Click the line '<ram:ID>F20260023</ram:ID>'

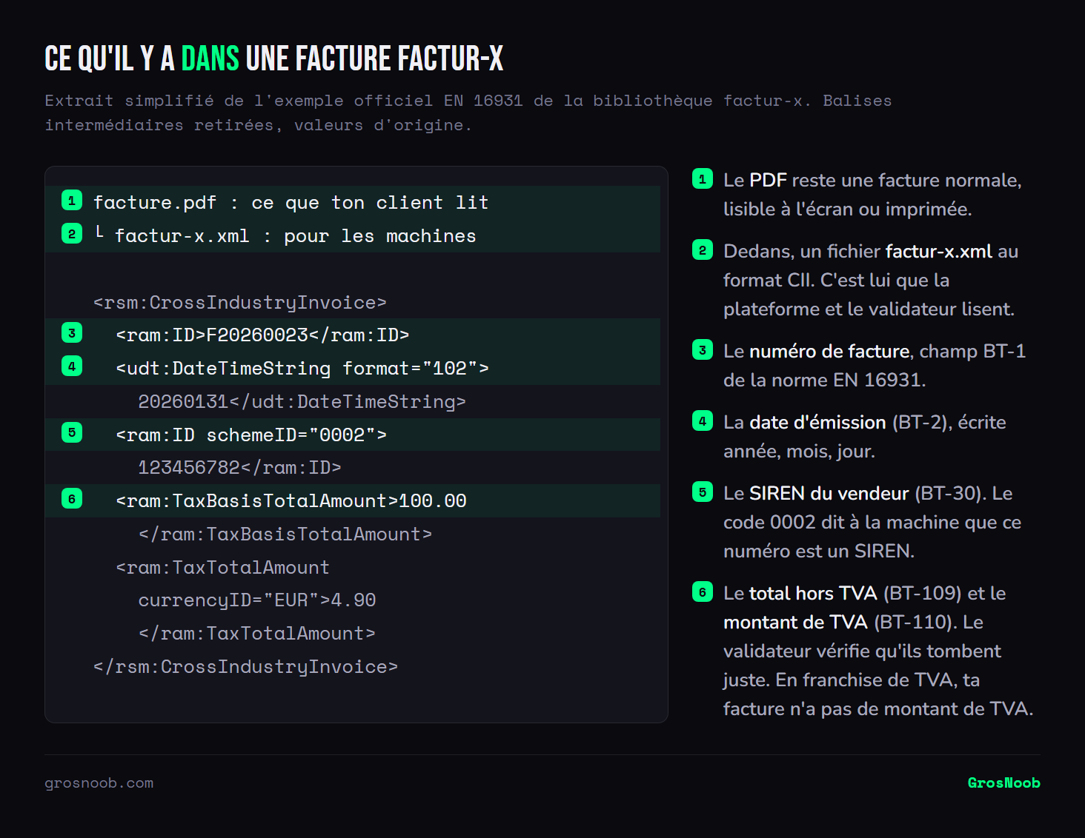(x=262, y=335)
